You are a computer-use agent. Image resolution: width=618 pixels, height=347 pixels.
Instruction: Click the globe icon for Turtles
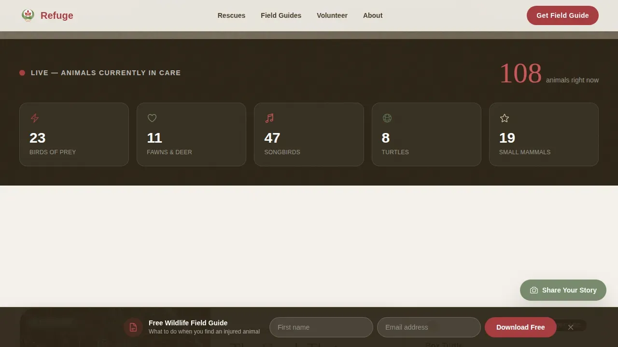point(387,118)
